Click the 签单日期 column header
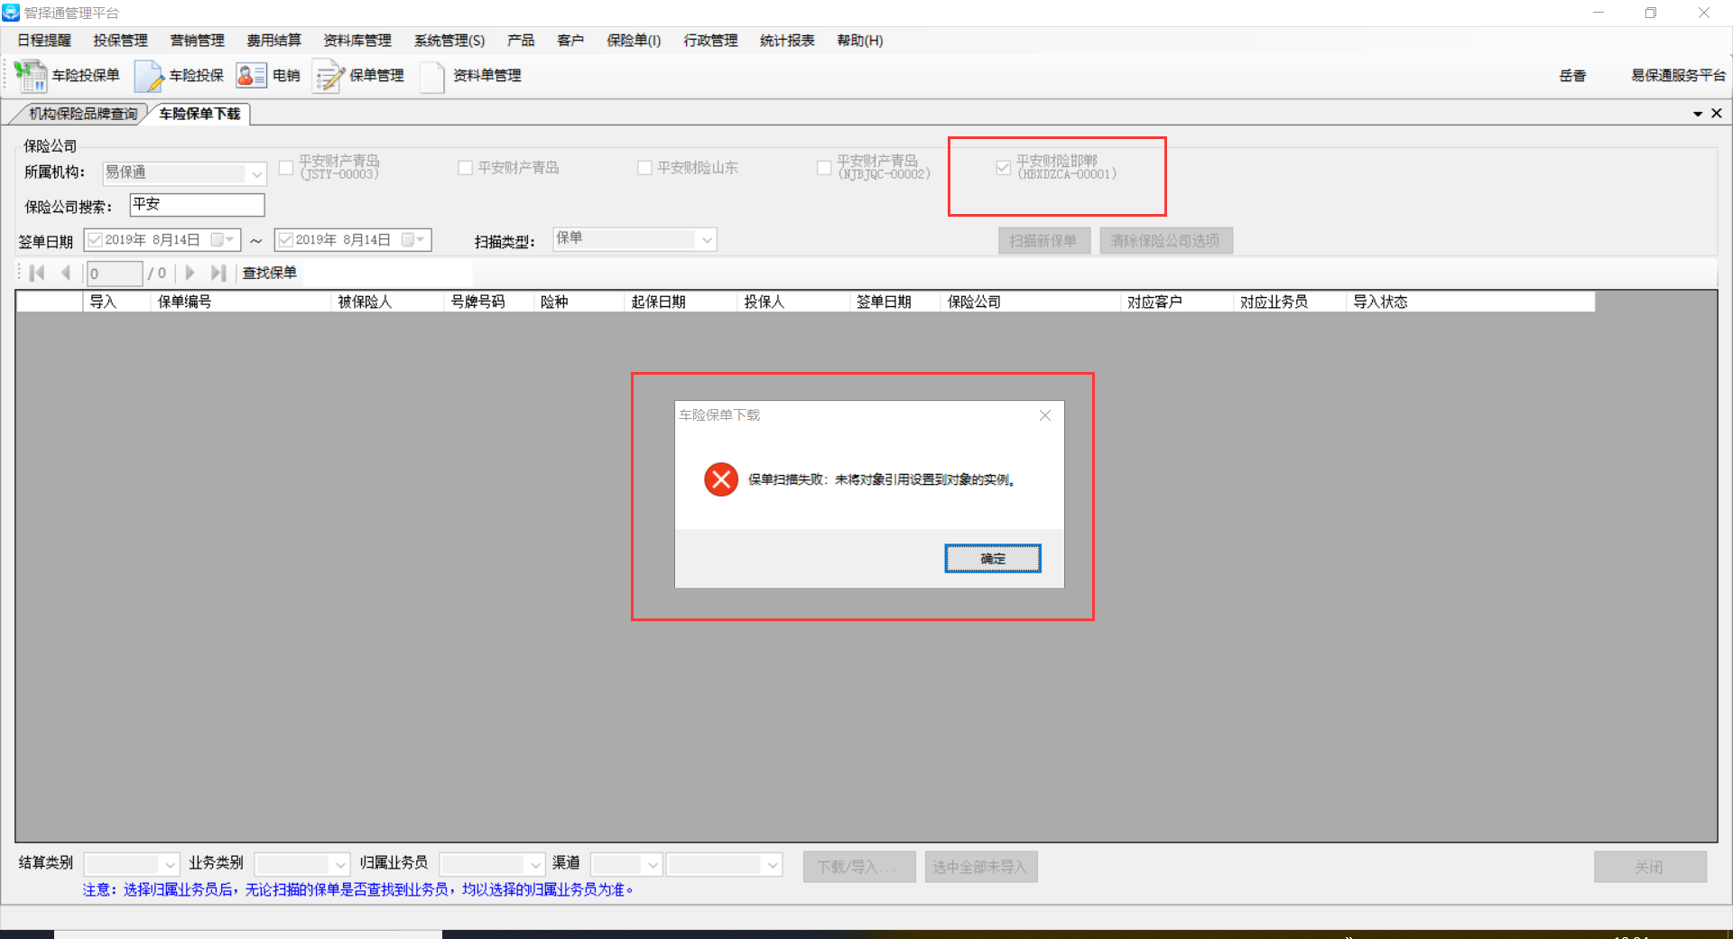The height and width of the screenshot is (939, 1733). point(895,302)
